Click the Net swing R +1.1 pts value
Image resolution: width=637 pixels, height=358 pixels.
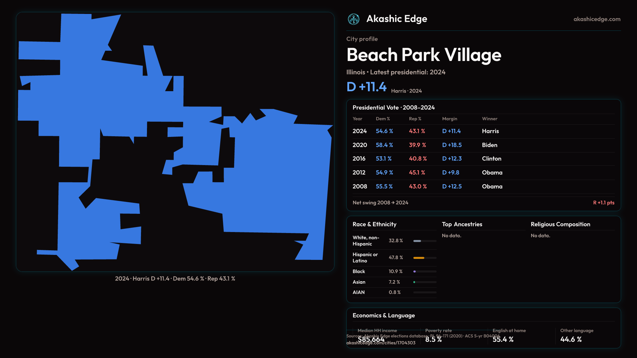point(603,203)
